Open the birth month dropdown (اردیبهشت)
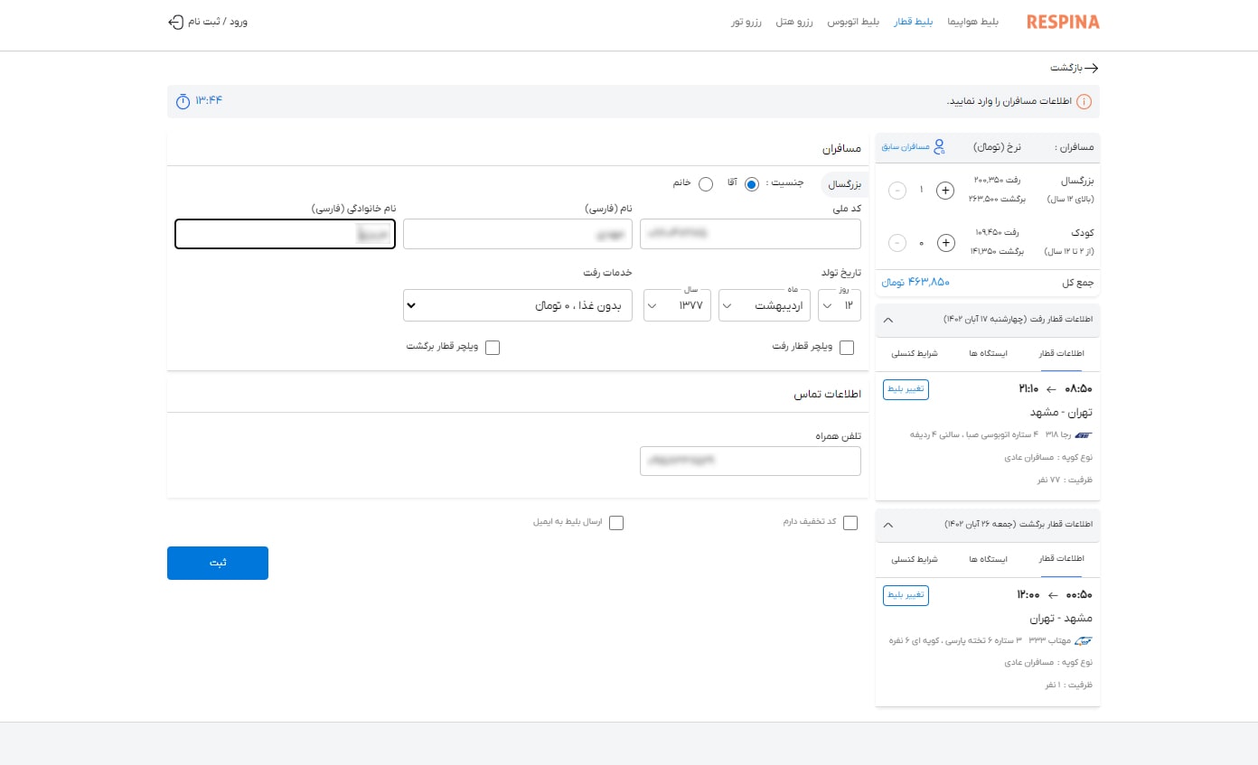1258x765 pixels. tap(765, 305)
